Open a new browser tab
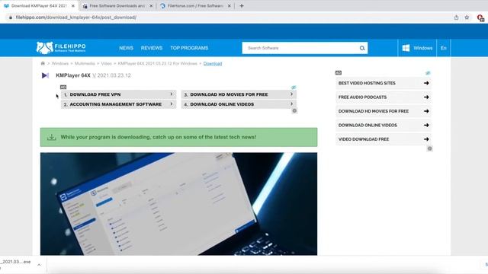Screen dimensions: 488x274 click(x=242, y=5)
